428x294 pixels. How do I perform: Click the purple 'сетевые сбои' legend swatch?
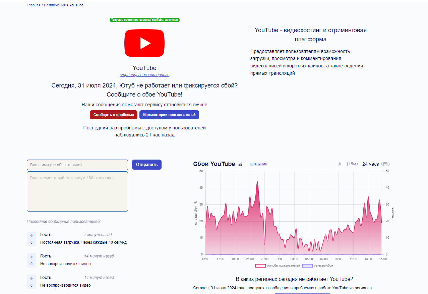[x=307, y=266]
